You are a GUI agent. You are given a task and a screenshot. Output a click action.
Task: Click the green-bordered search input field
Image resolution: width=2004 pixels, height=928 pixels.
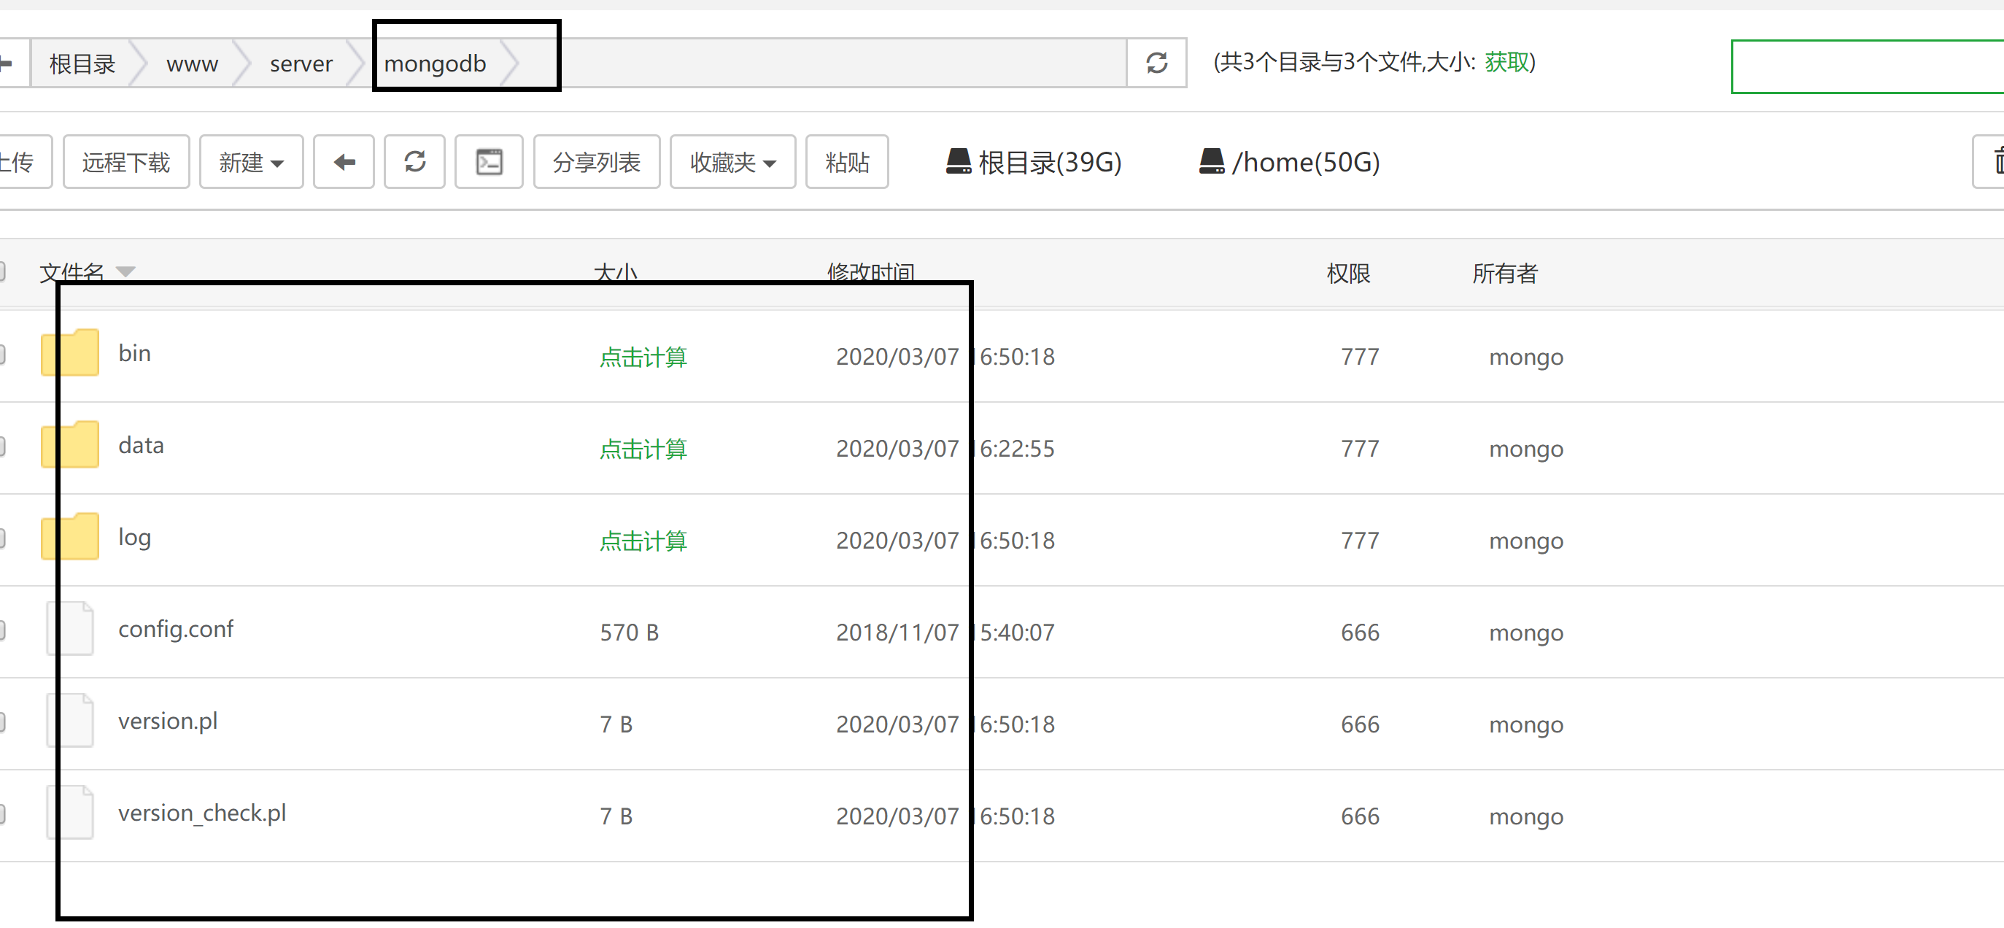click(1867, 67)
